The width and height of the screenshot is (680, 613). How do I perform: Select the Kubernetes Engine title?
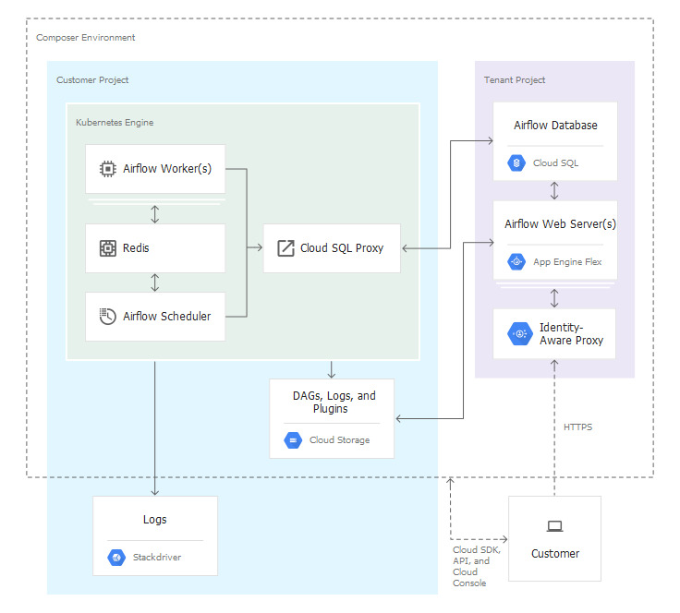[115, 123]
